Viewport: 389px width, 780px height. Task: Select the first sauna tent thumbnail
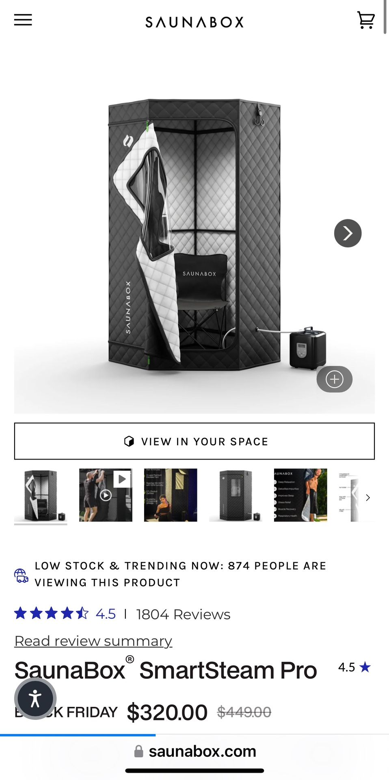coord(41,495)
